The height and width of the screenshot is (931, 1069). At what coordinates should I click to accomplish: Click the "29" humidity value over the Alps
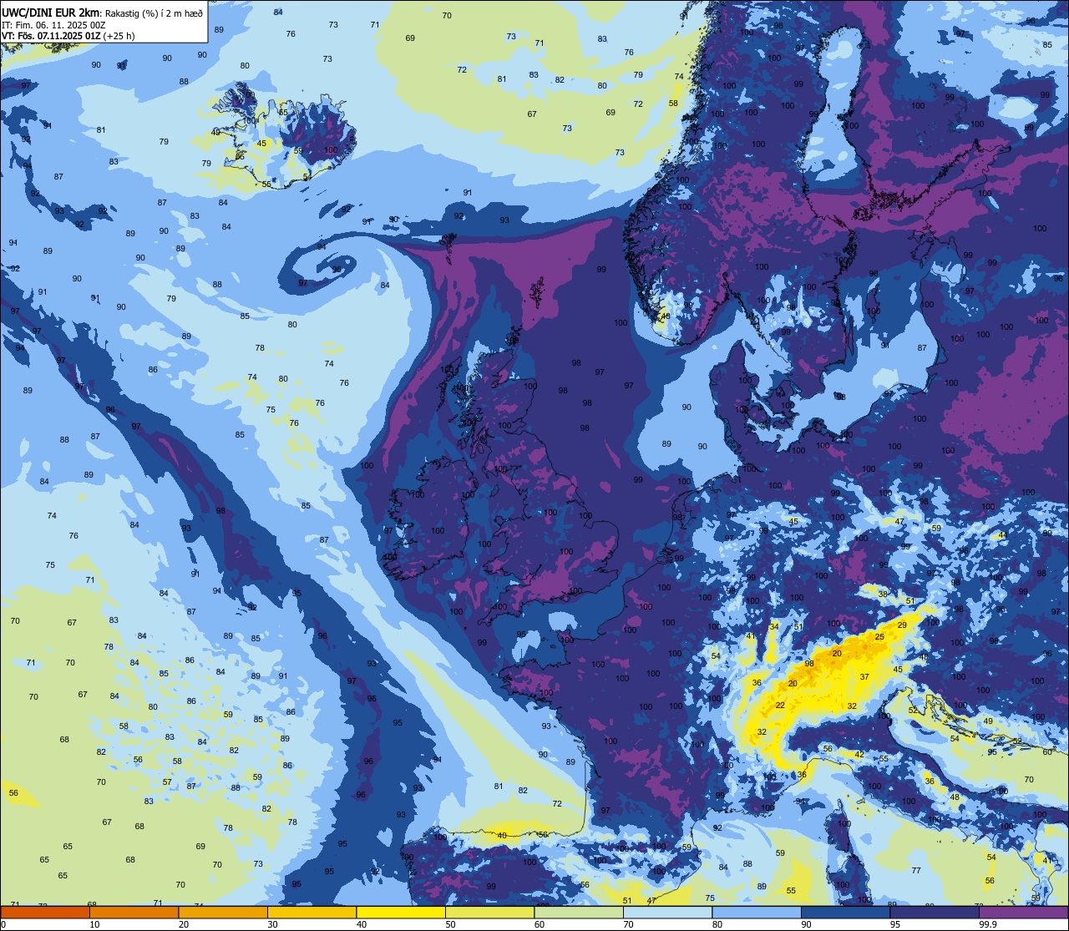(x=902, y=625)
